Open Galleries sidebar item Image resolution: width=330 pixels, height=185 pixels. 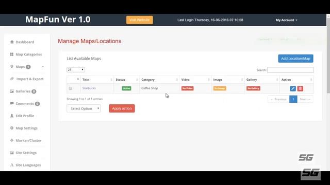point(23,91)
